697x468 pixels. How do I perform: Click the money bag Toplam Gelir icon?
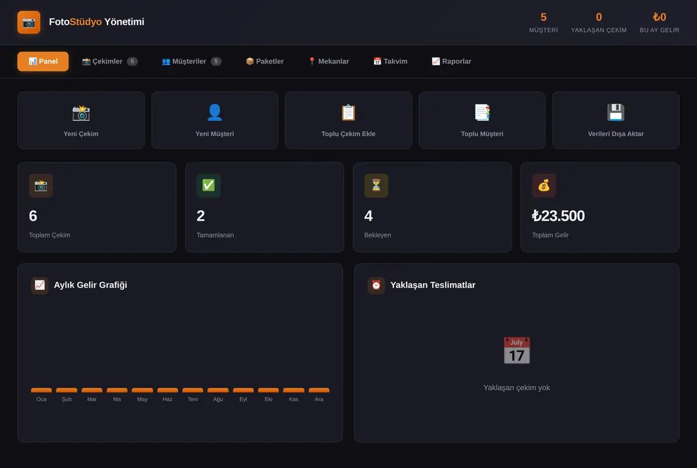pyautogui.click(x=544, y=185)
